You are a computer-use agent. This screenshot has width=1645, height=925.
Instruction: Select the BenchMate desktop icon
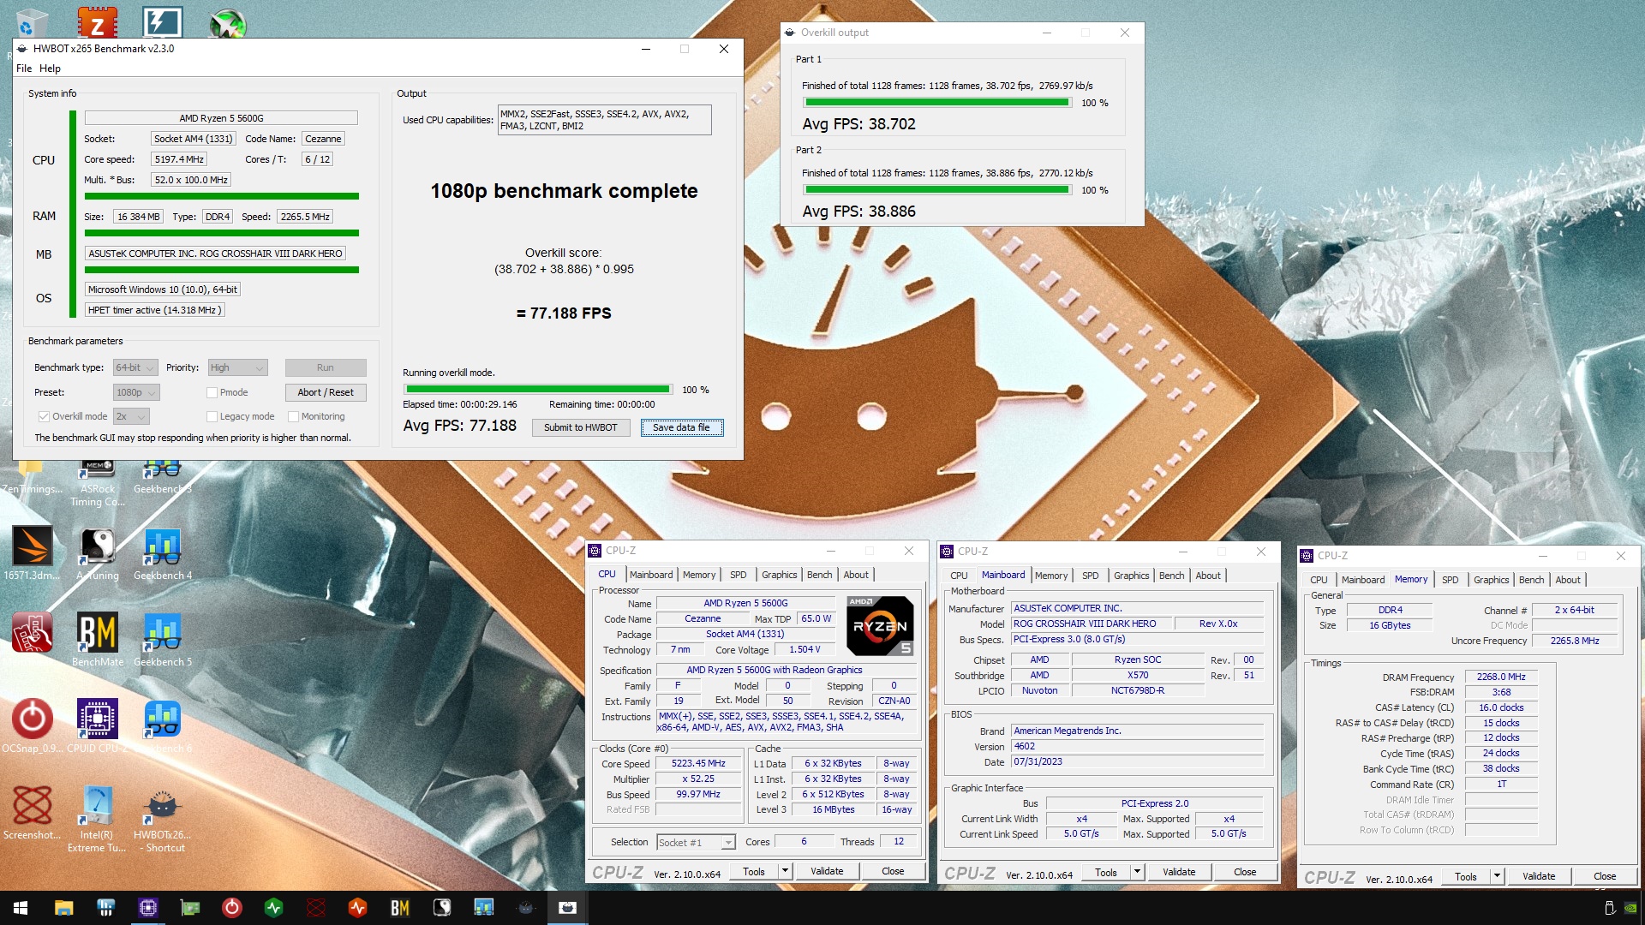(x=97, y=641)
